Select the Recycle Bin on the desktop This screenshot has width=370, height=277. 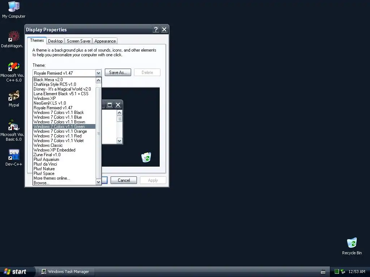point(352,246)
